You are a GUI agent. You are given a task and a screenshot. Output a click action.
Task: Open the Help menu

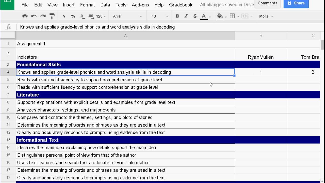pos(159,5)
